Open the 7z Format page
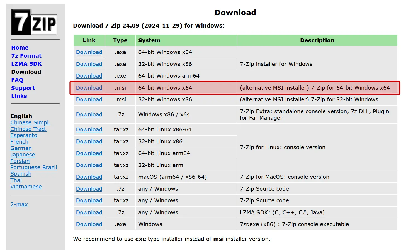406x250 pixels. pyautogui.click(x=26, y=56)
